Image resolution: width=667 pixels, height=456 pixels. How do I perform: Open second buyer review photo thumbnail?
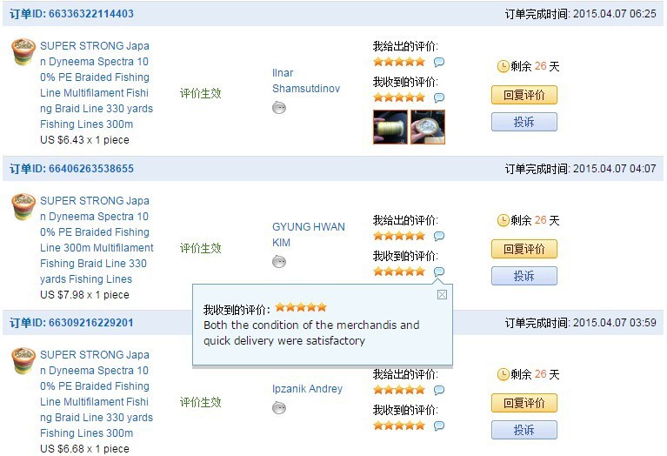(428, 127)
